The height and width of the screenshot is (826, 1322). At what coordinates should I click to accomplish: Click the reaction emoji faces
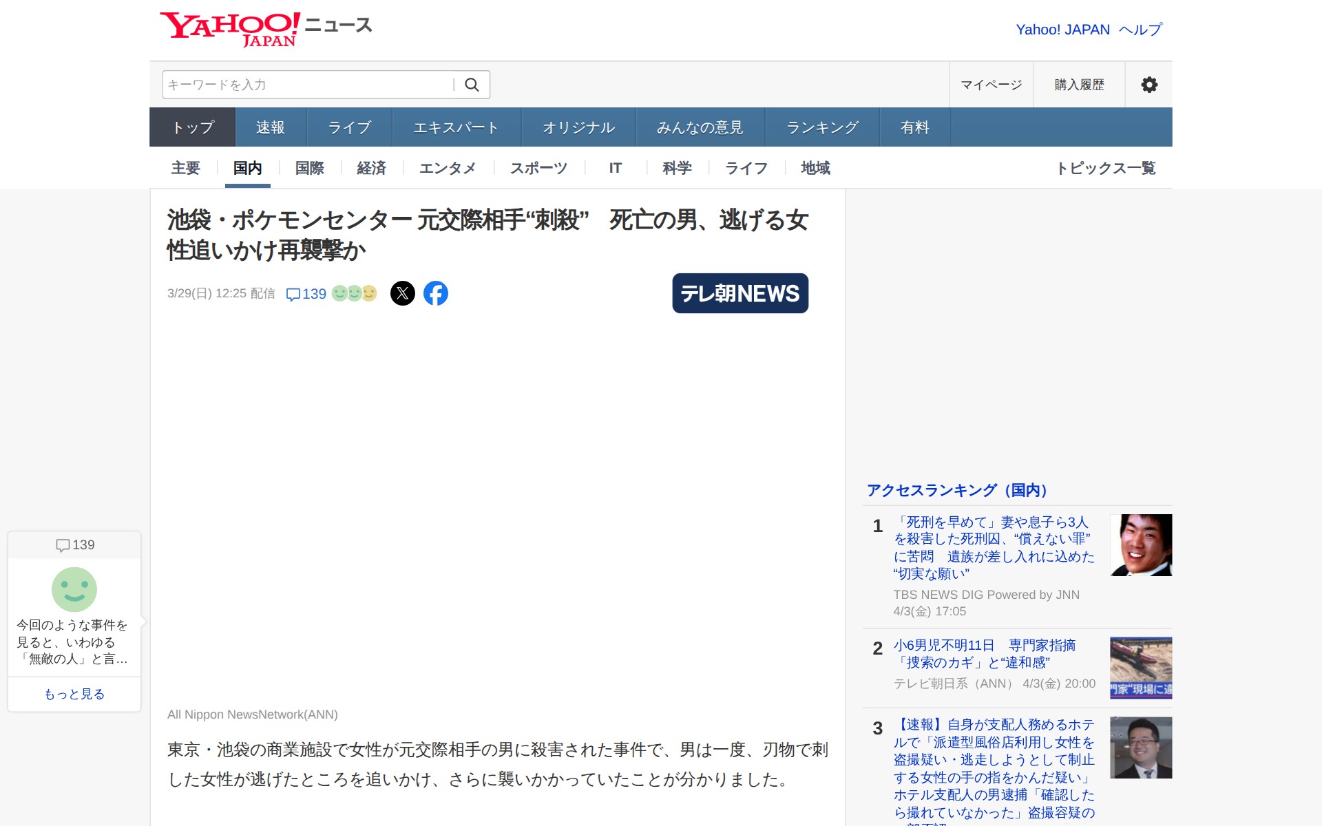355,293
